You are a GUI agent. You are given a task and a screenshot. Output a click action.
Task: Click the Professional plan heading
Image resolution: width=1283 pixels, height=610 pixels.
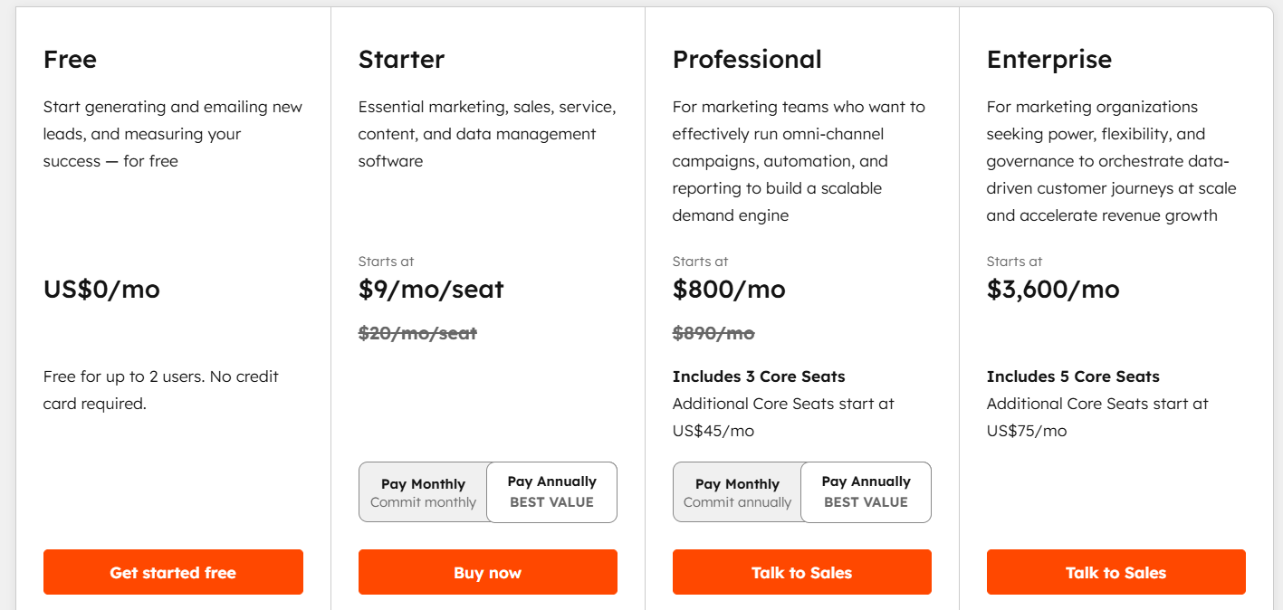click(747, 60)
